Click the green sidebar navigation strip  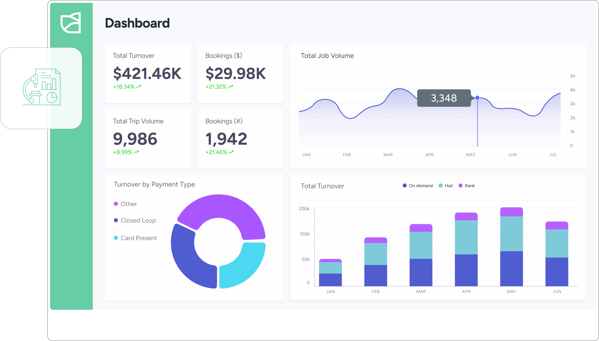point(71,199)
